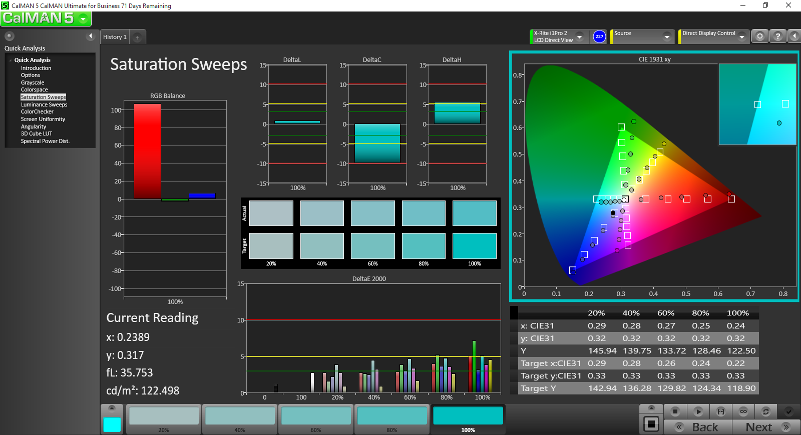Open settings with the gear icon
The image size is (801, 435).
tap(760, 36)
